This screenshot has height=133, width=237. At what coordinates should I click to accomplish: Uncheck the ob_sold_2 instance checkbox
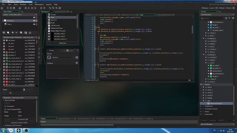[4, 82]
